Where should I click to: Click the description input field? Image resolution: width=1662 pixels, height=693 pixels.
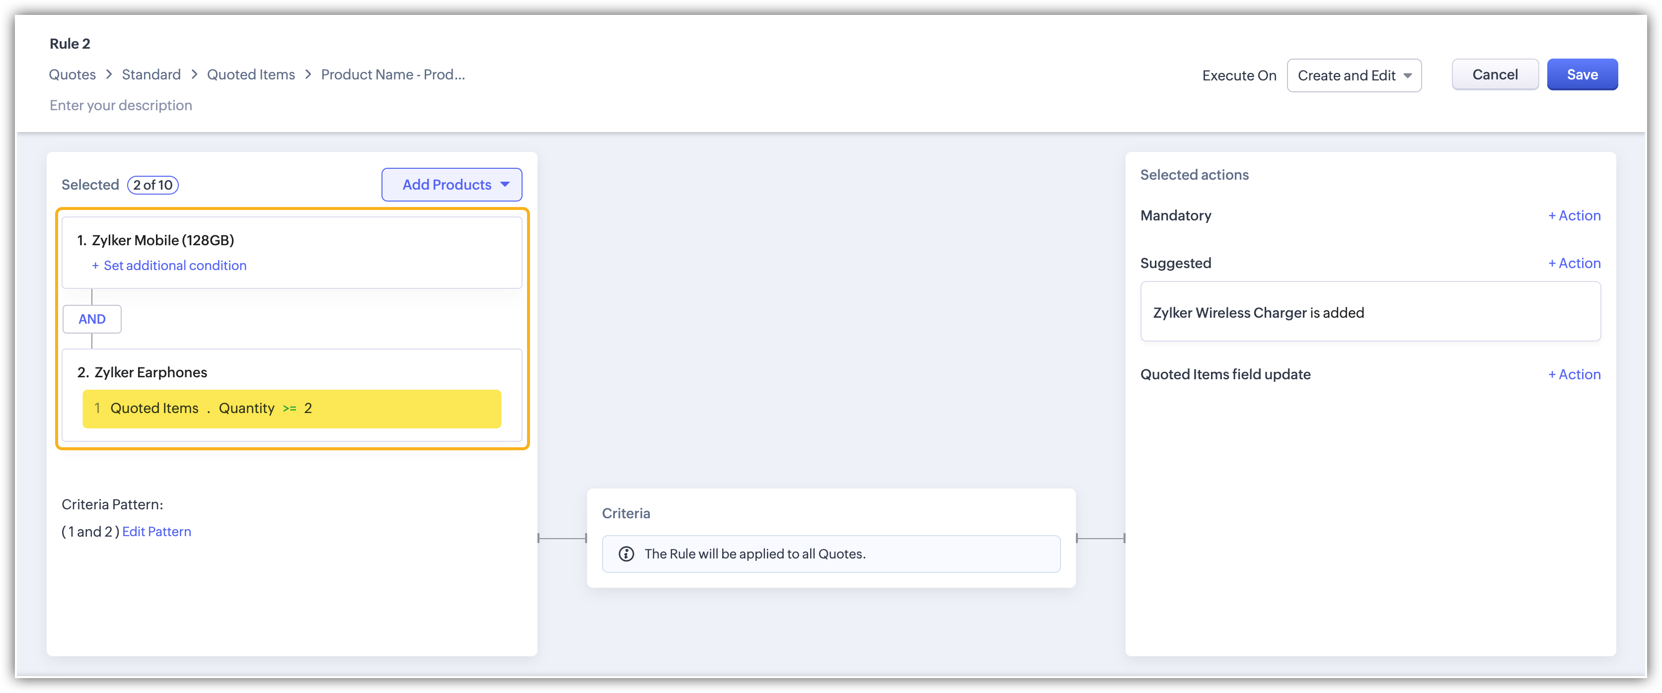[121, 105]
